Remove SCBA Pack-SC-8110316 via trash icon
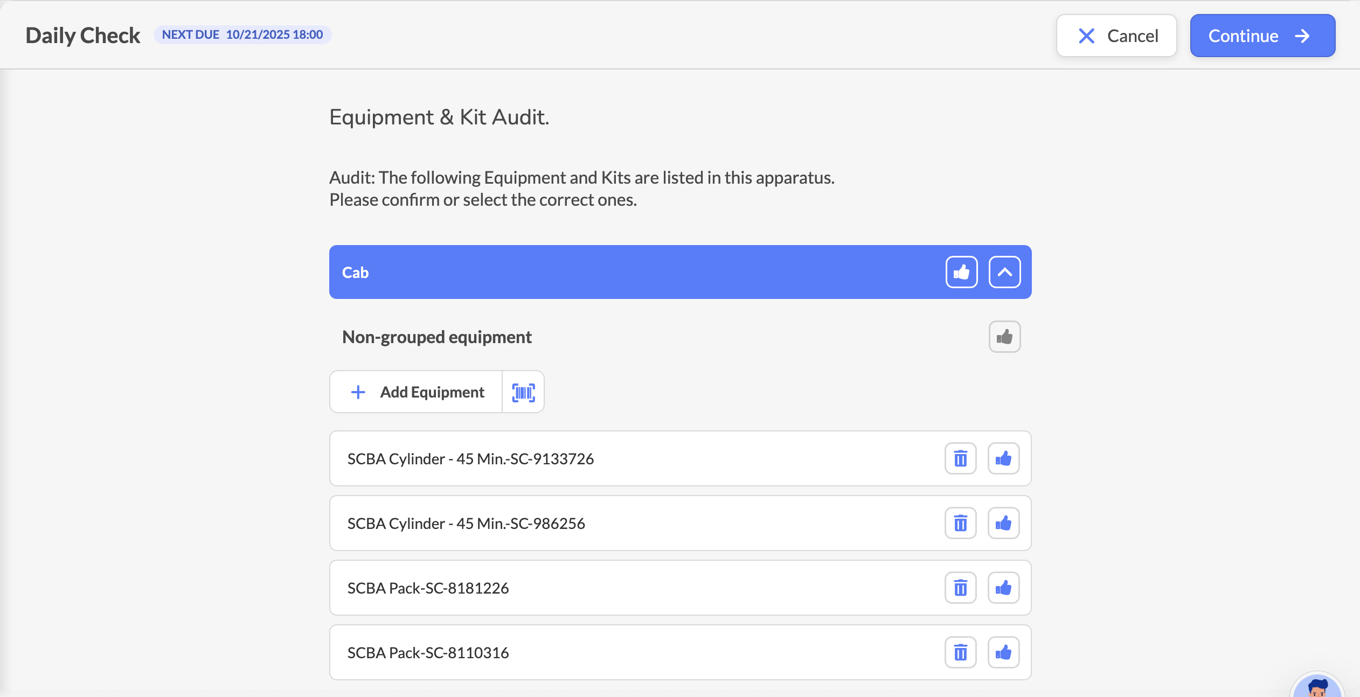The image size is (1360, 697). [x=960, y=653]
